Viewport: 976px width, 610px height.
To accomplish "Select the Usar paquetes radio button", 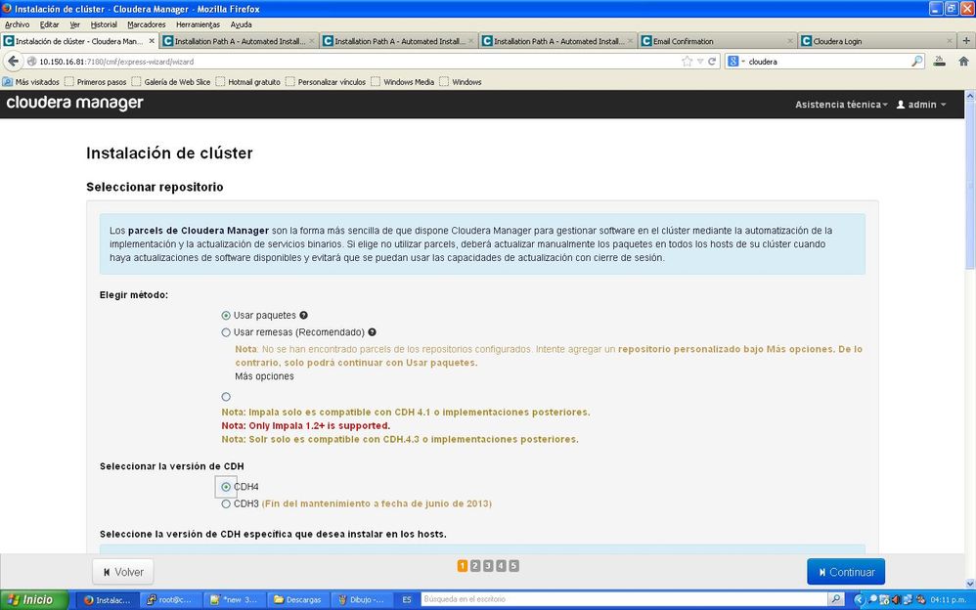I will [x=226, y=316].
